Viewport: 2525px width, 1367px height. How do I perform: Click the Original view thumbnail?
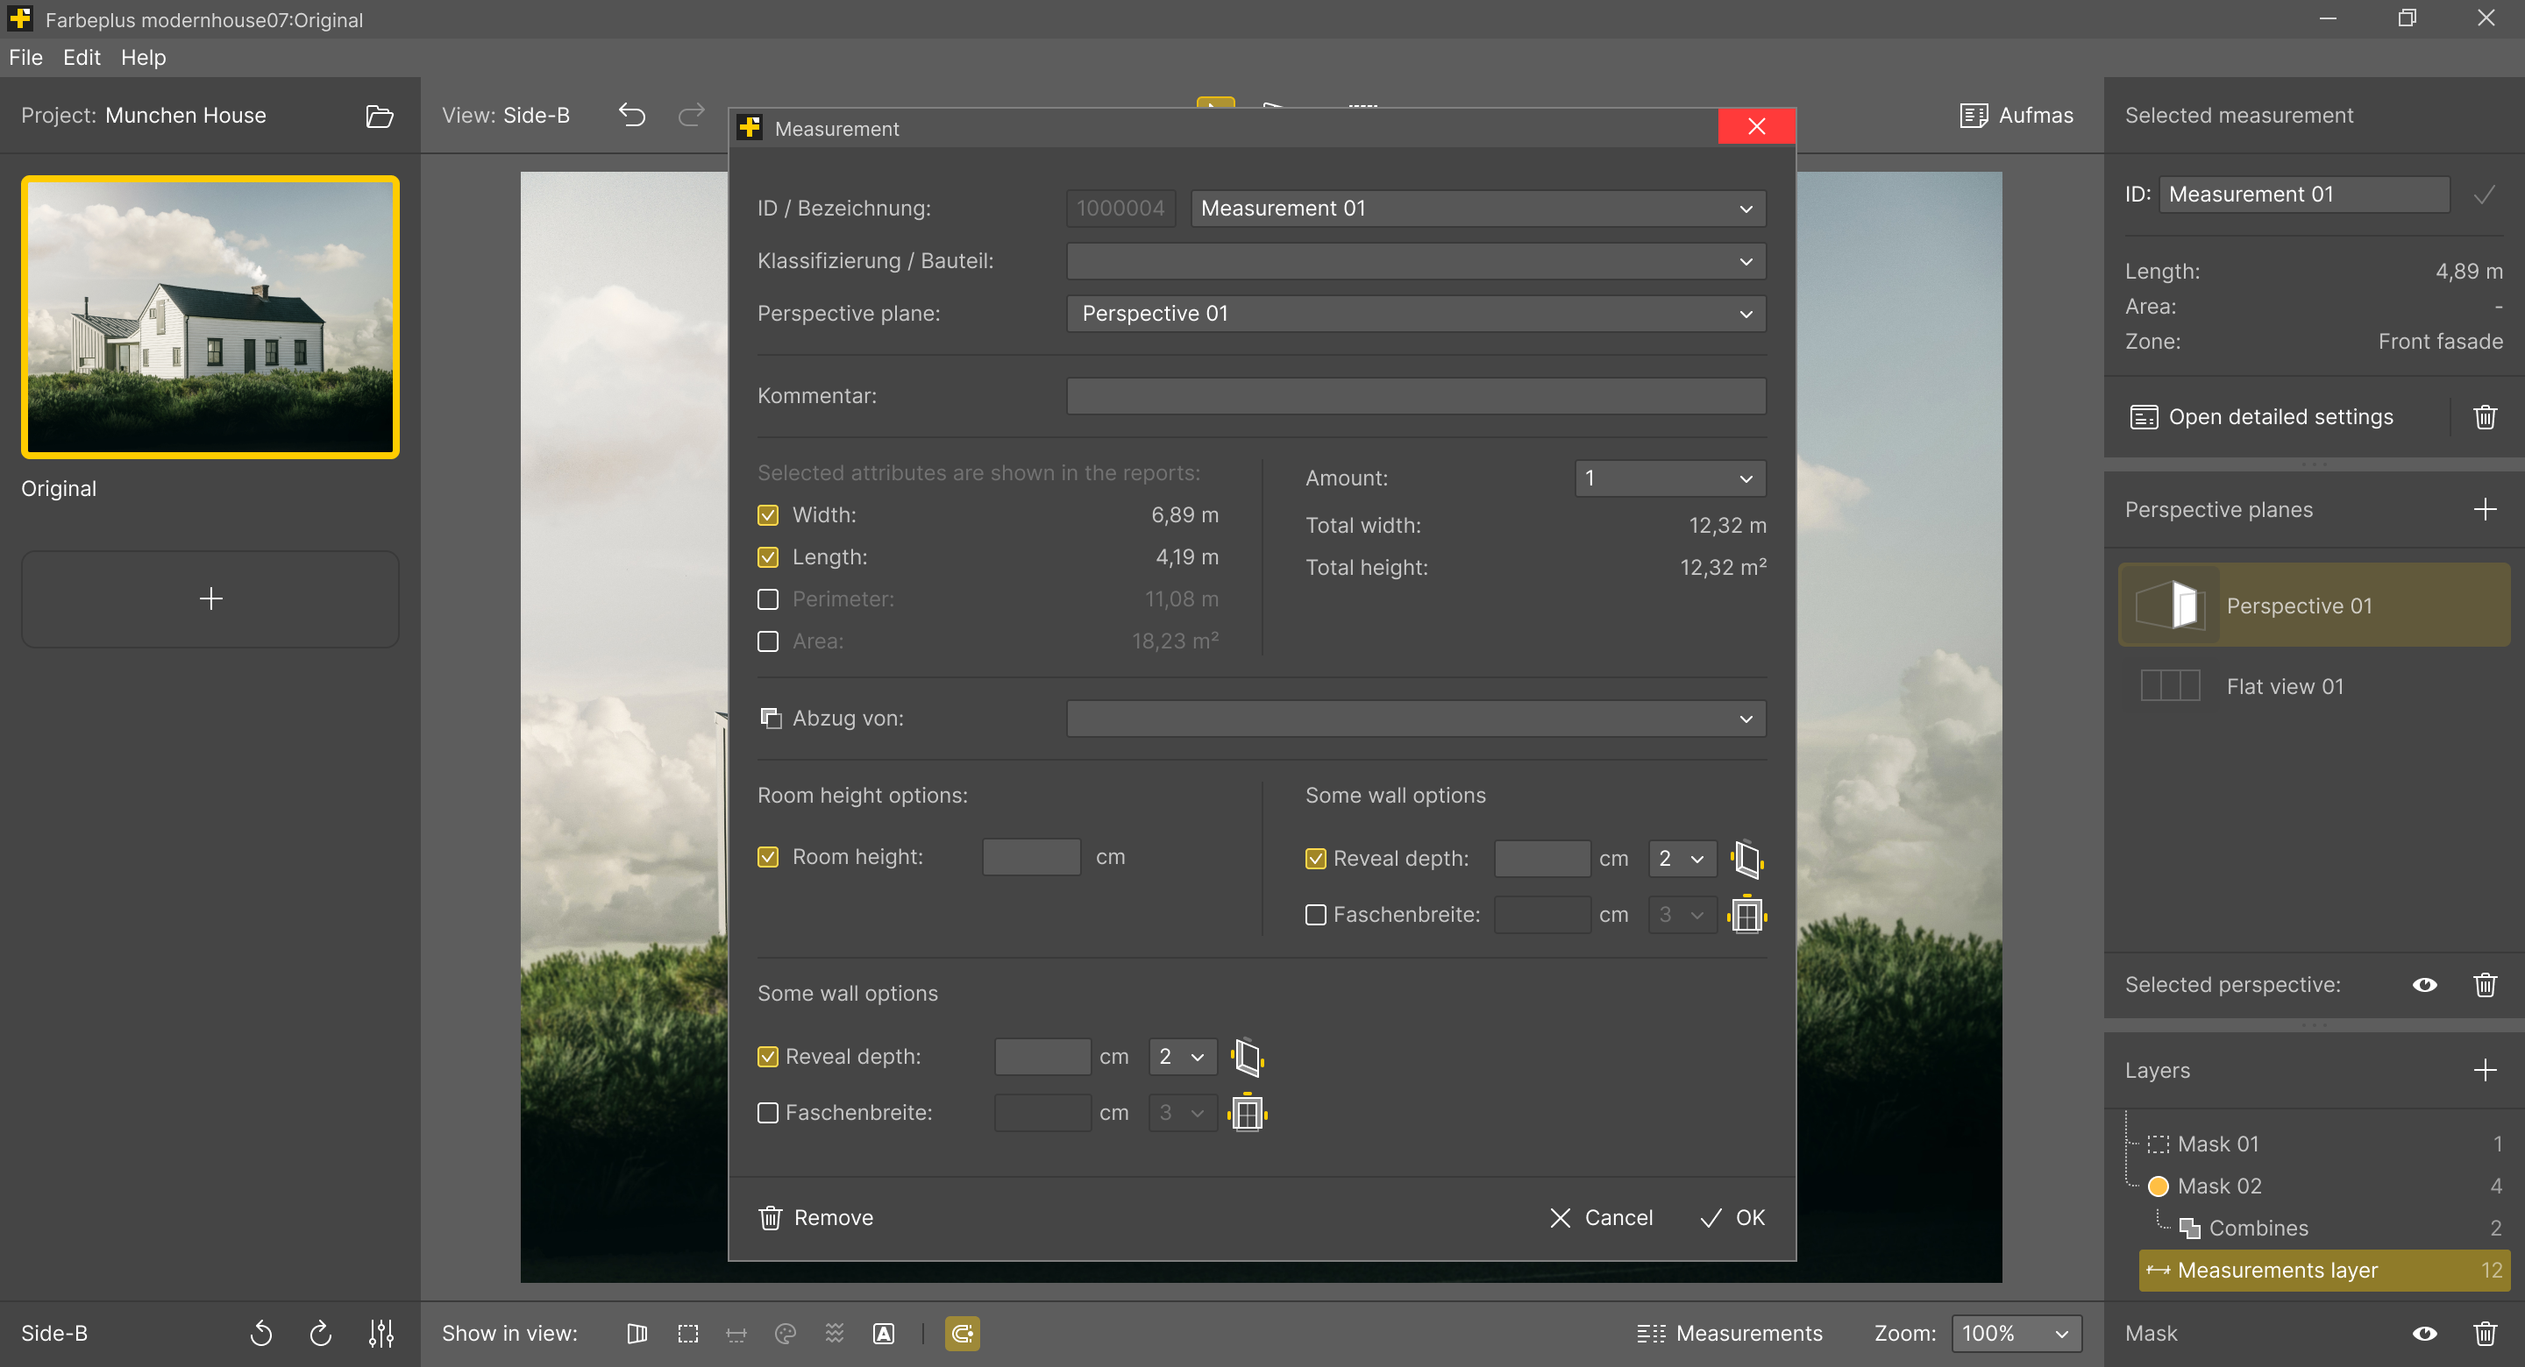(x=210, y=317)
